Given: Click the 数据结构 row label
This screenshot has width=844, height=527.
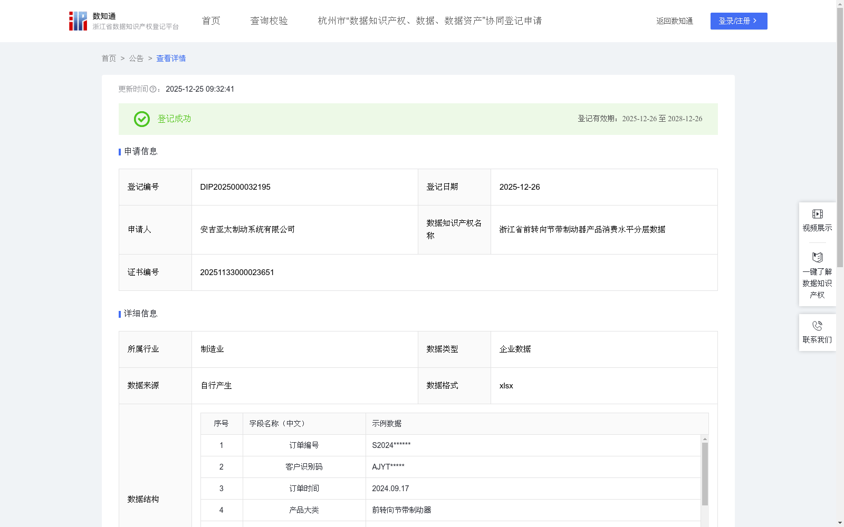Looking at the screenshot, I should tap(143, 499).
